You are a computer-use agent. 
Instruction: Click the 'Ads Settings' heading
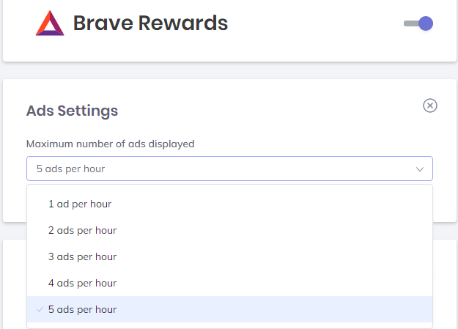pyautogui.click(x=72, y=111)
